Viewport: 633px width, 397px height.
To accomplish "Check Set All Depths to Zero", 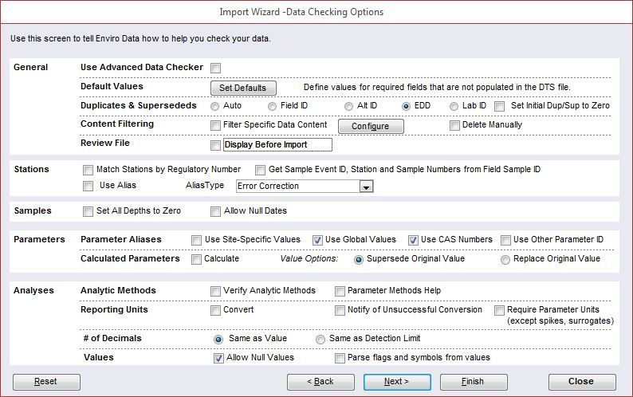I will [x=88, y=211].
